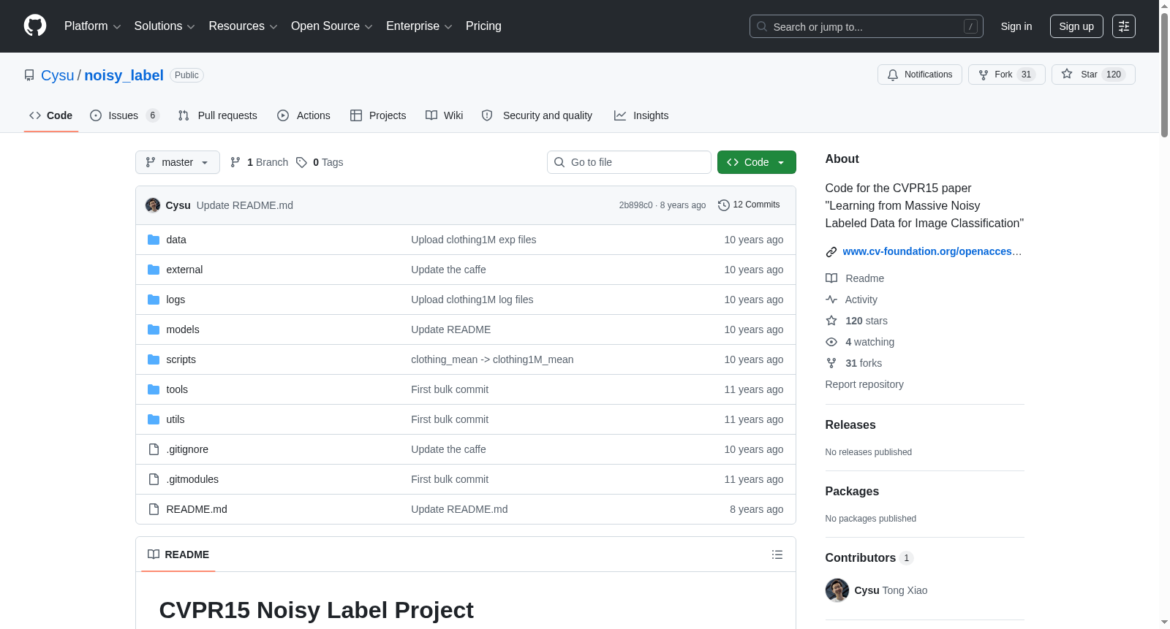Click the link icon beside the website URL
The image size is (1170, 629).
[x=831, y=252]
